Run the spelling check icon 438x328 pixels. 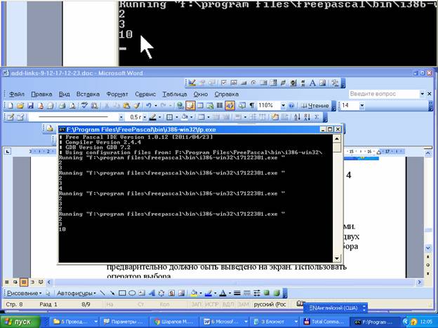point(84,106)
